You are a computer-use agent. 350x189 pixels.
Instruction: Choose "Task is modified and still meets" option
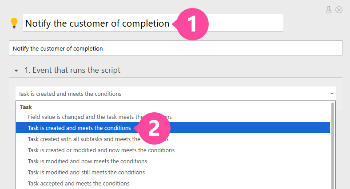click(86, 172)
